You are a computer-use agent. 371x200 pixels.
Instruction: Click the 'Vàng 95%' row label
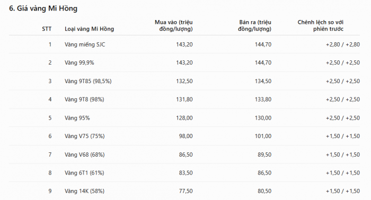pos(77,118)
